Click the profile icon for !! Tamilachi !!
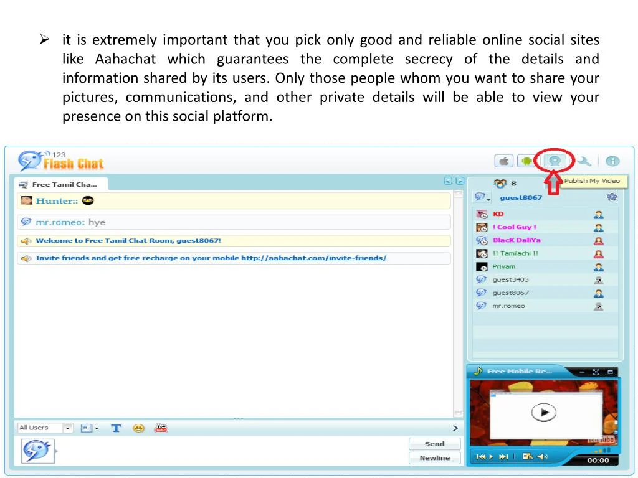 coord(598,254)
